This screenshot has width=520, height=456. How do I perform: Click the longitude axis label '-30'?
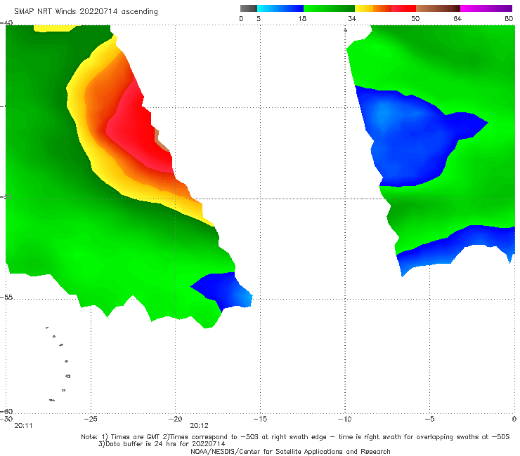pyautogui.click(x=6, y=419)
